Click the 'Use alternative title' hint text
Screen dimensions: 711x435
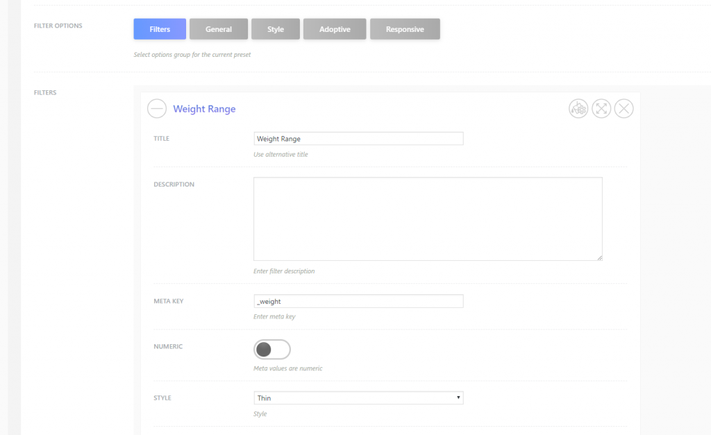click(281, 155)
